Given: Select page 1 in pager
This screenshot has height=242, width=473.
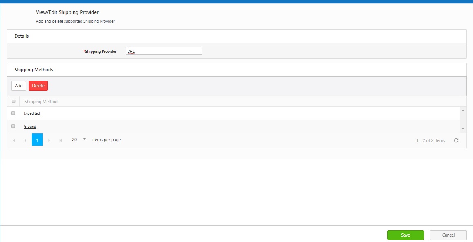Looking at the screenshot, I should click(37, 140).
